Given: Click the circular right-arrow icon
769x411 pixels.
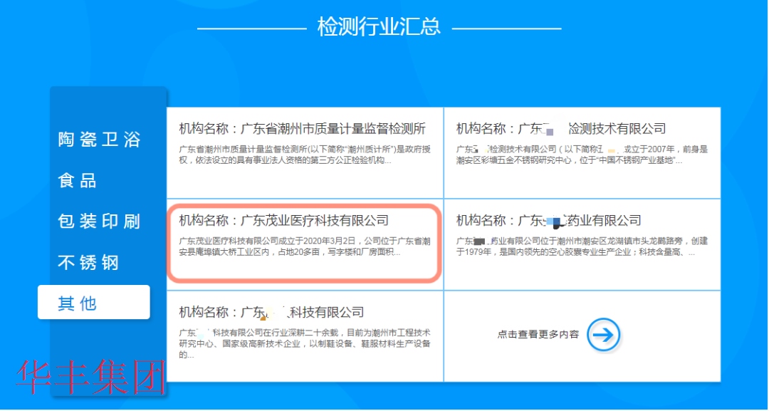Looking at the screenshot, I should coord(603,335).
